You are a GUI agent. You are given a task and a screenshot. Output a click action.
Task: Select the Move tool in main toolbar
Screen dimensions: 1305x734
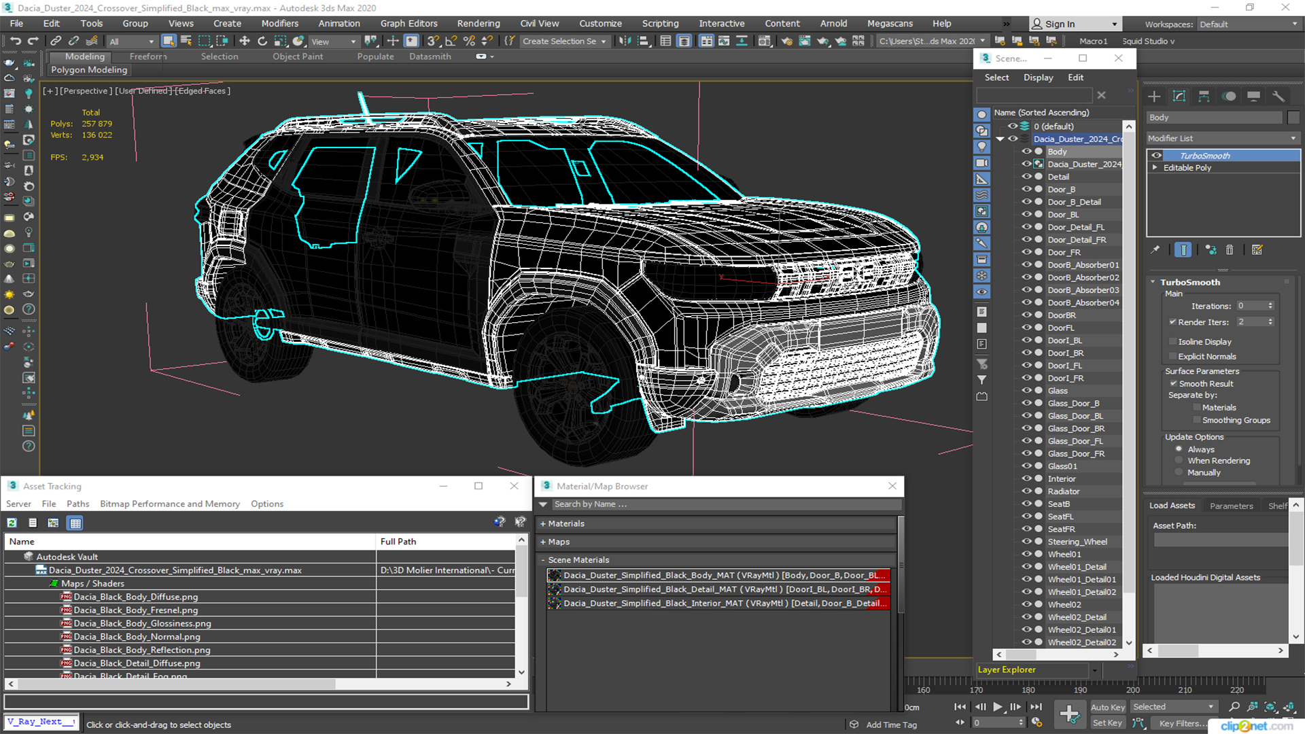point(245,41)
